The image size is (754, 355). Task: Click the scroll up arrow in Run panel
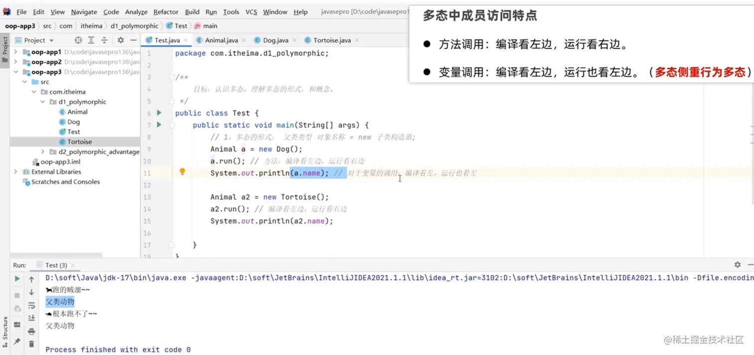(x=31, y=279)
